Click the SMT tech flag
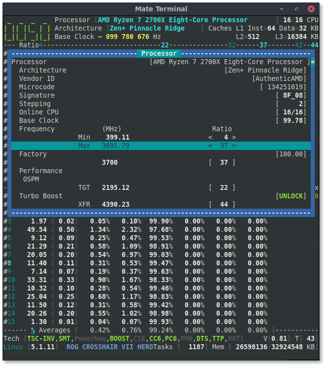Screen dimensions: 324x365 click(x=65, y=338)
